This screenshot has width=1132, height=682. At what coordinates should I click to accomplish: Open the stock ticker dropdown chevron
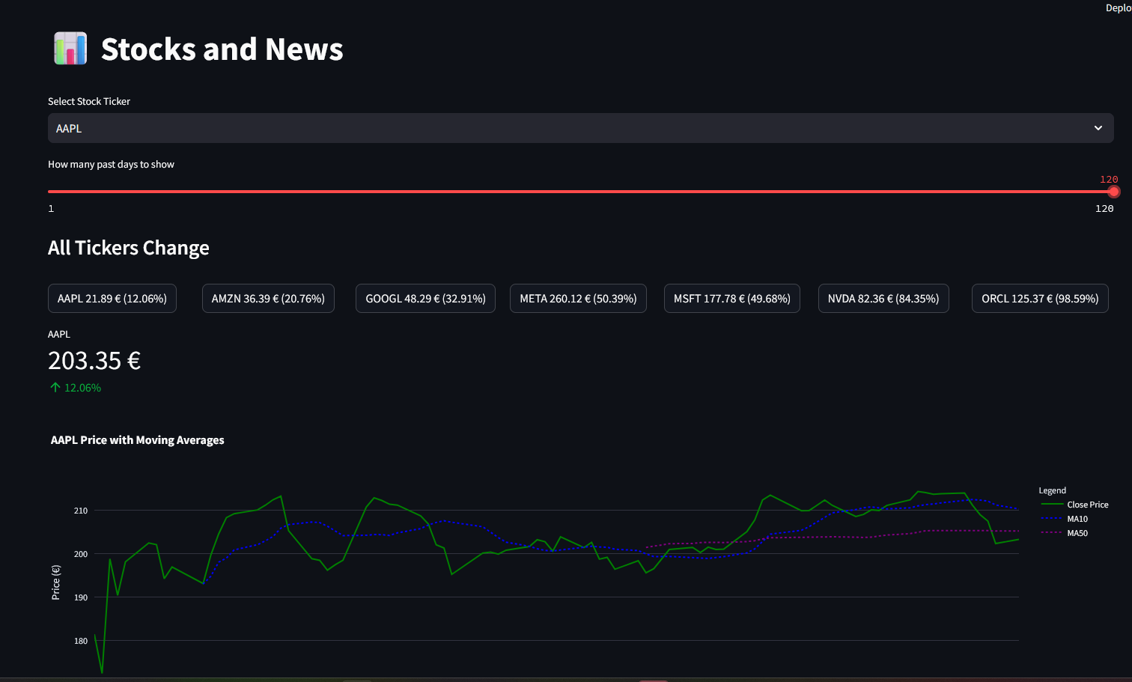(1098, 128)
